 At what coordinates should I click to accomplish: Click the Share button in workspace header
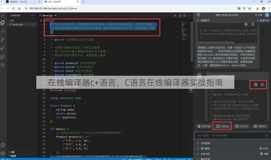259,15
